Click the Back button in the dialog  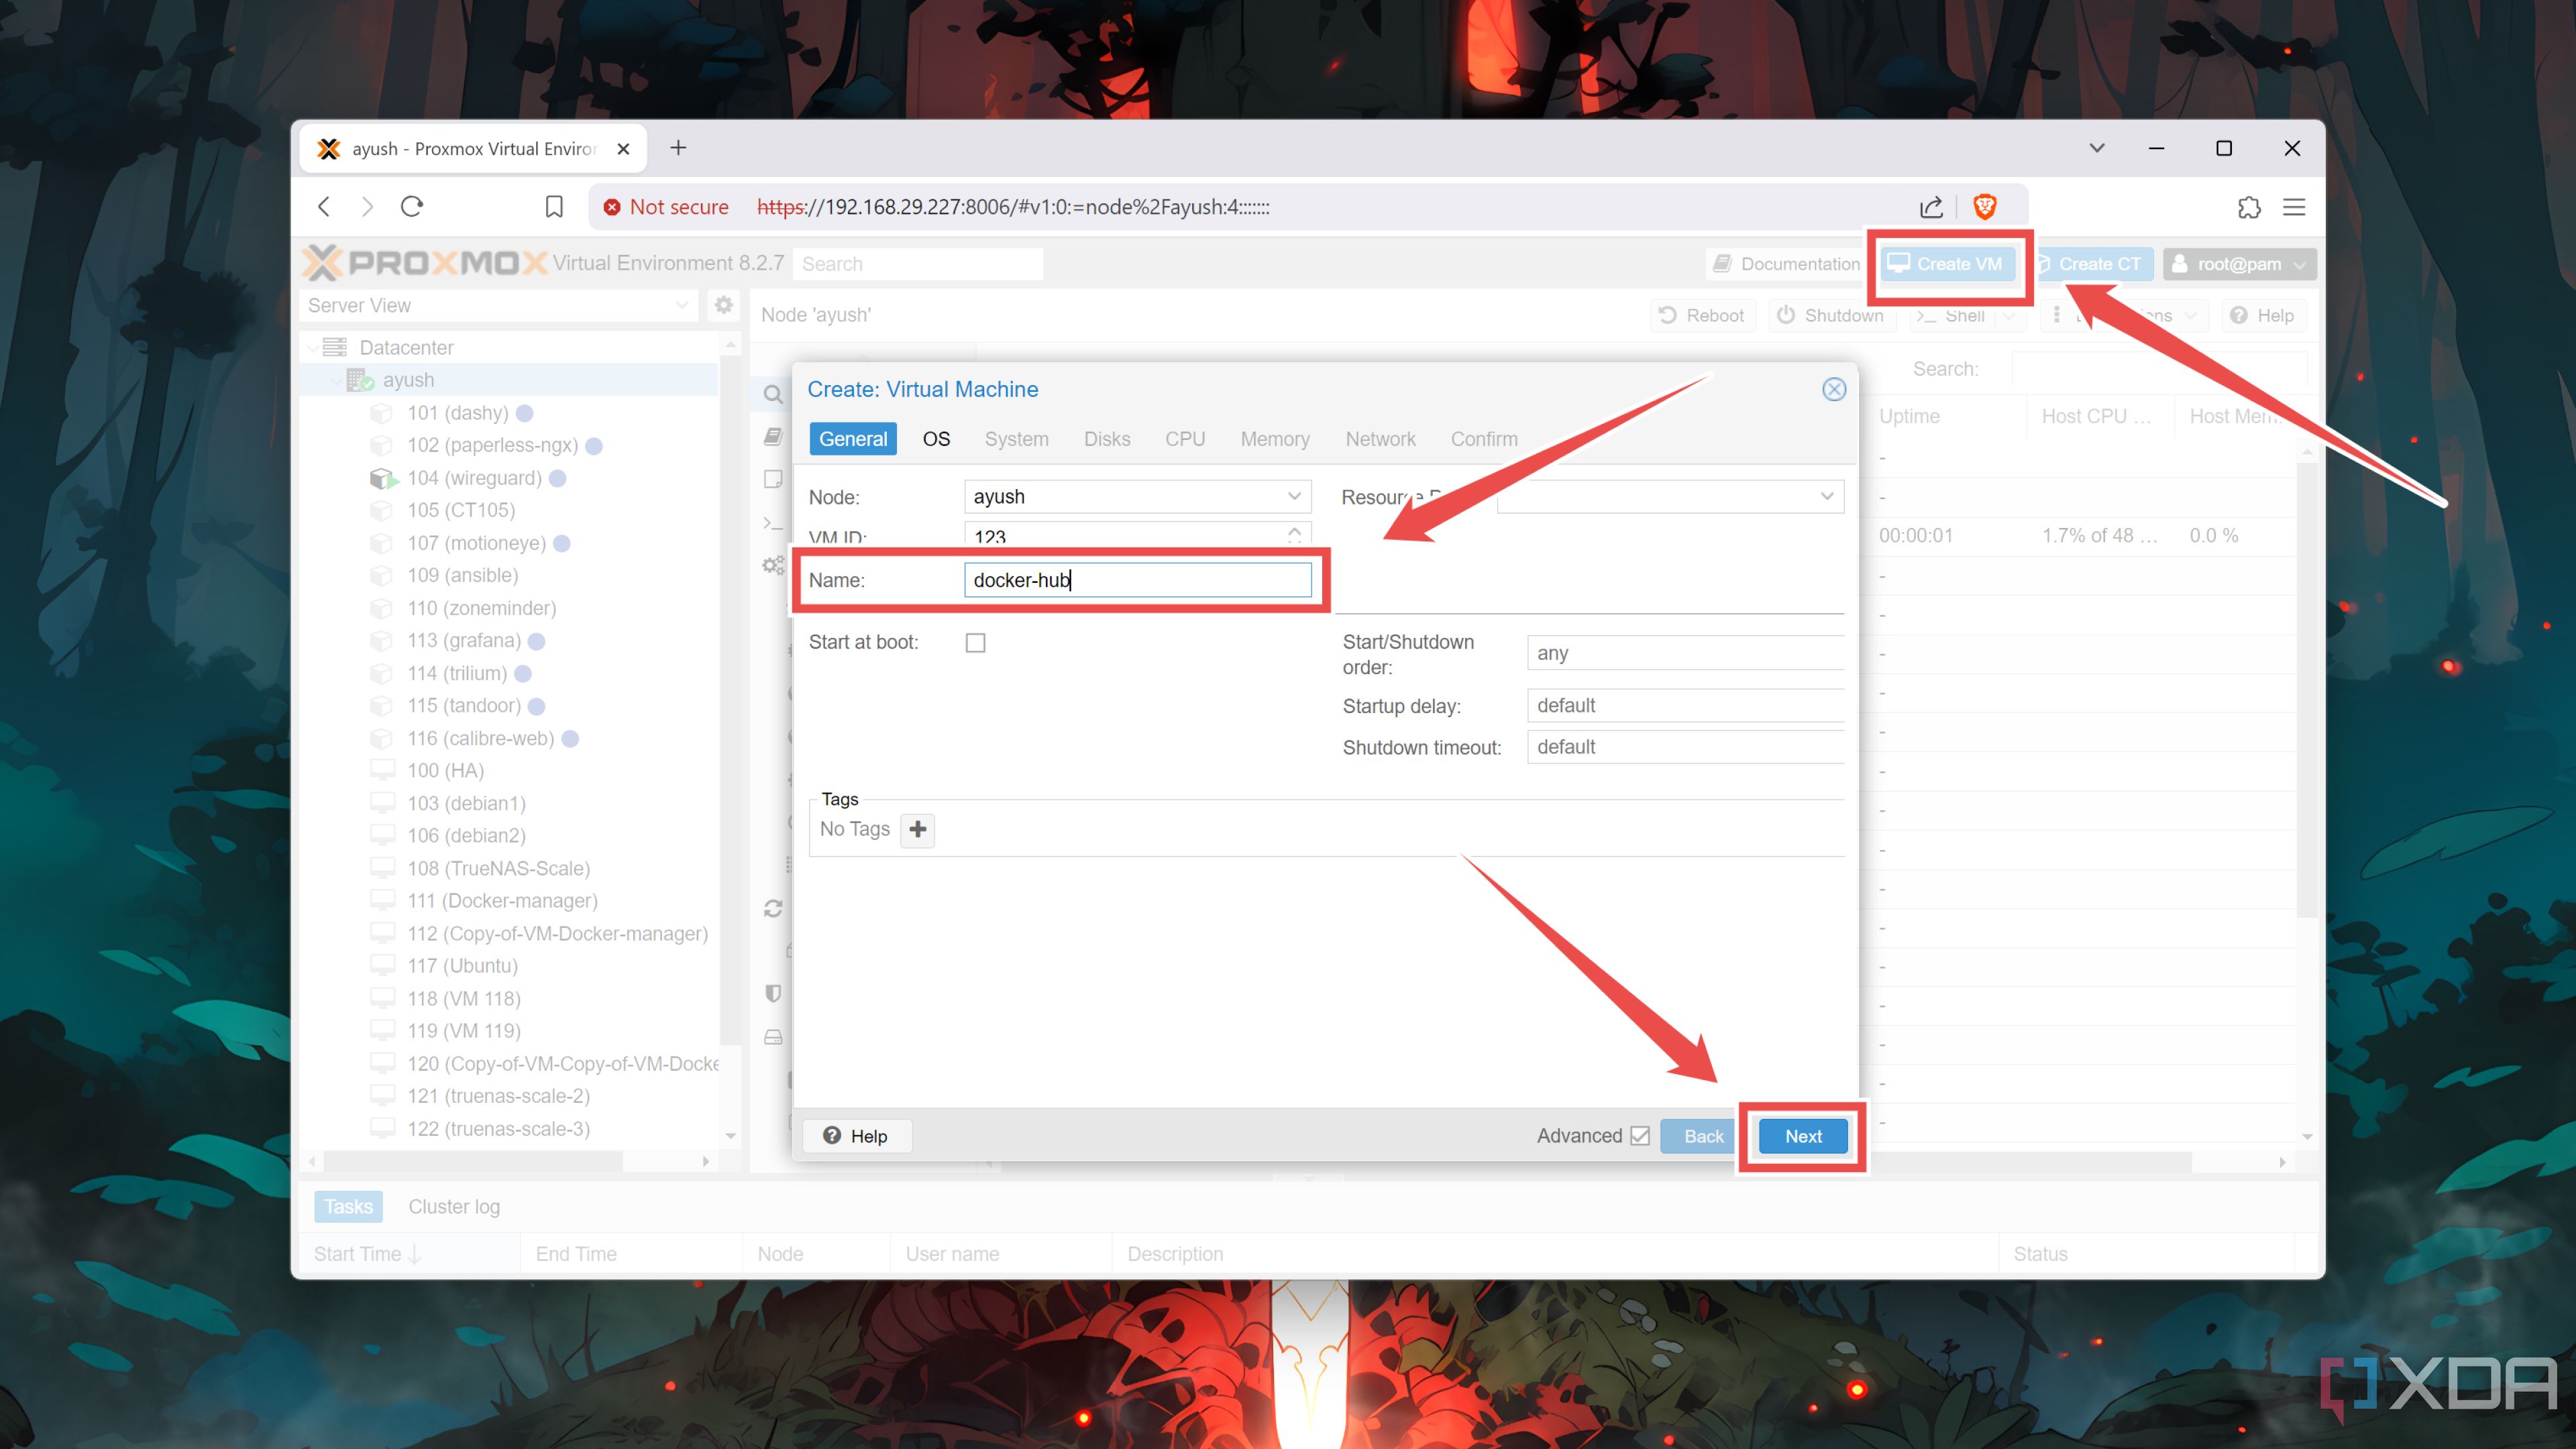tap(1701, 1134)
